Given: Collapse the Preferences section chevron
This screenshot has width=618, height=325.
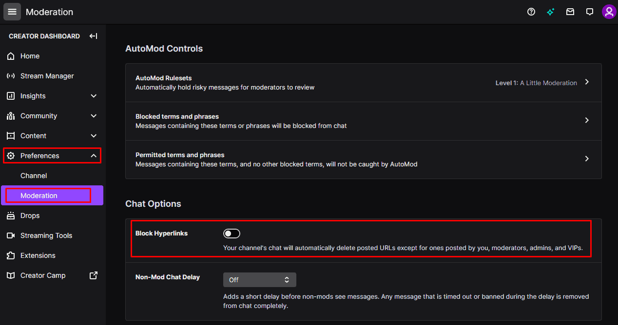Looking at the screenshot, I should [x=94, y=156].
